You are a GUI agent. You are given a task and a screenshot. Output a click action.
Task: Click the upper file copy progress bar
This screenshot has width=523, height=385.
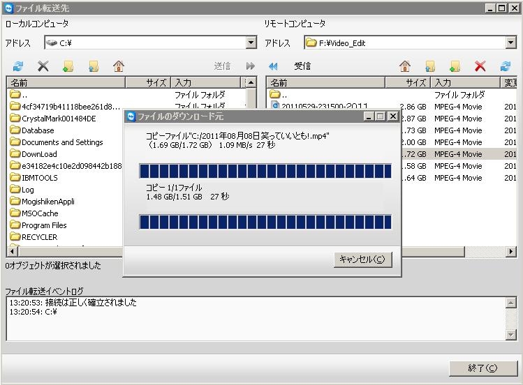(265, 171)
